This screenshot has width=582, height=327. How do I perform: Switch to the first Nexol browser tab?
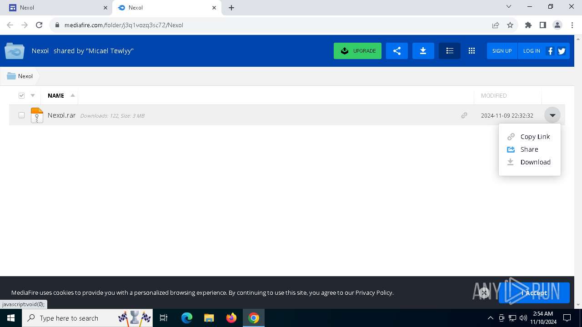pos(58,8)
